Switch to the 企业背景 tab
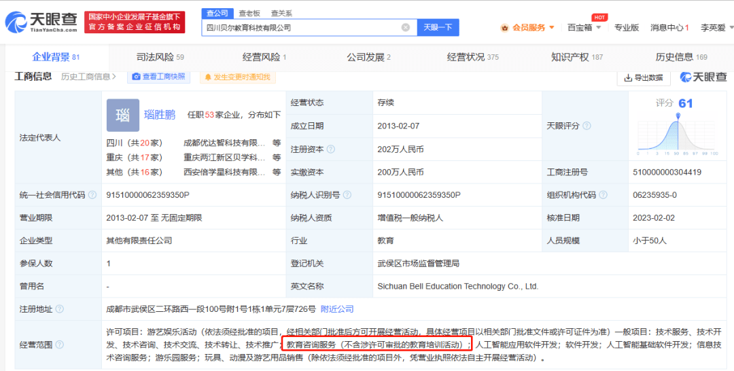The width and height of the screenshot is (734, 371). (56, 58)
